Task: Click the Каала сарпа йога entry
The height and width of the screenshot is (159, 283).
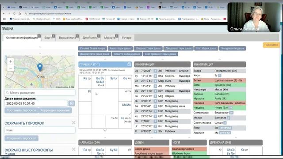Action: click(x=189, y=149)
